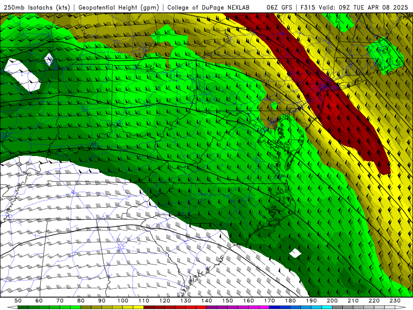413x310 pixels.
Task: Click the legend value 180
Action: coord(290,301)
